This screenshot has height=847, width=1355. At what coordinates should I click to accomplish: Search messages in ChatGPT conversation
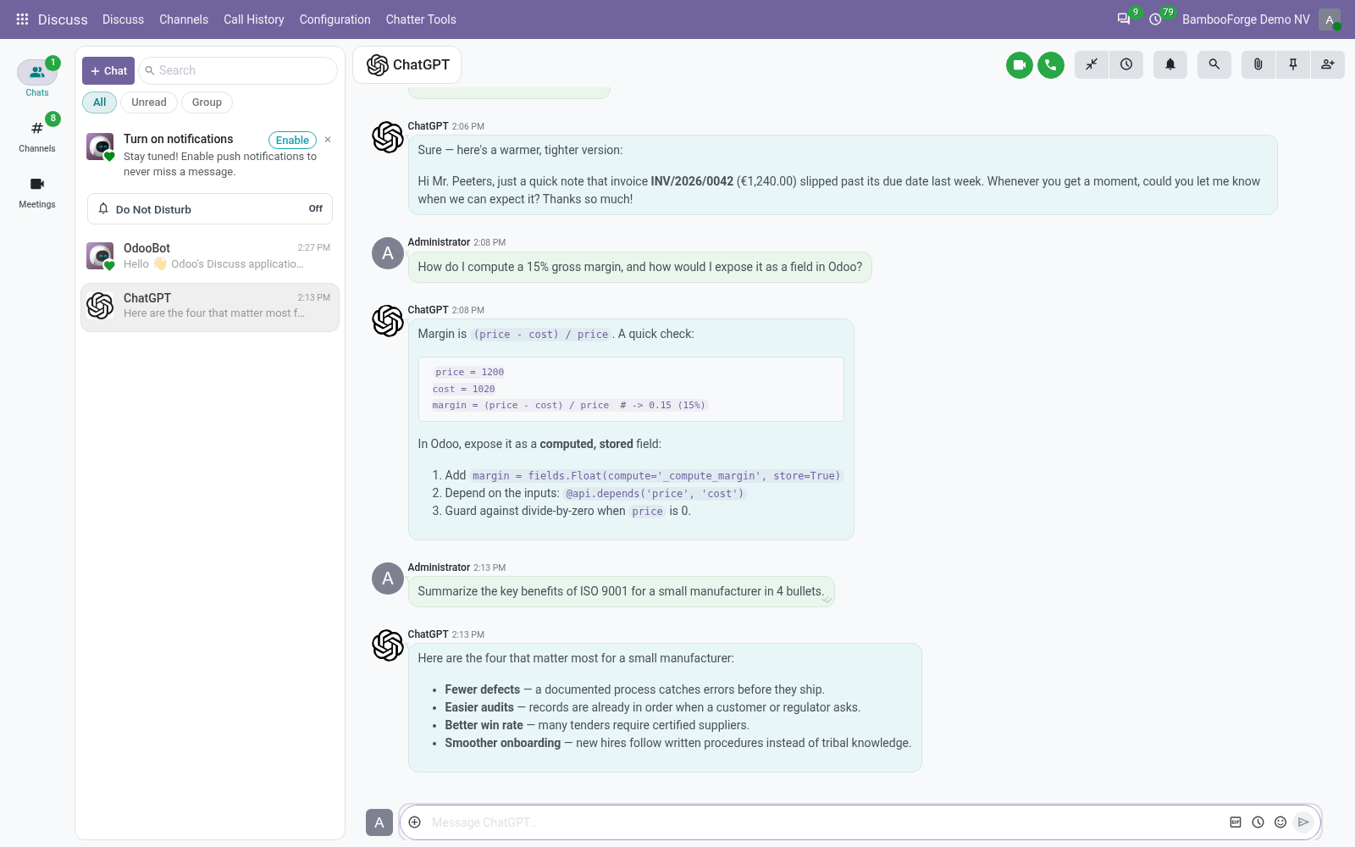pos(1214,64)
